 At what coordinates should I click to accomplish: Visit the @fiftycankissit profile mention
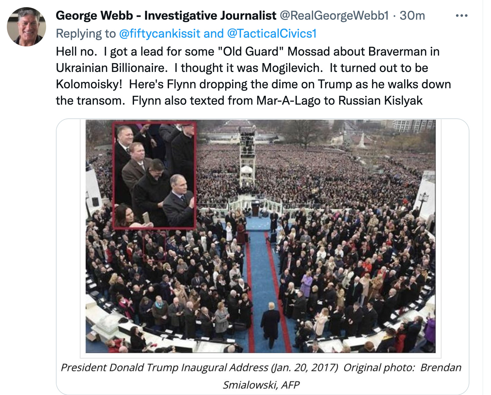click(x=160, y=33)
